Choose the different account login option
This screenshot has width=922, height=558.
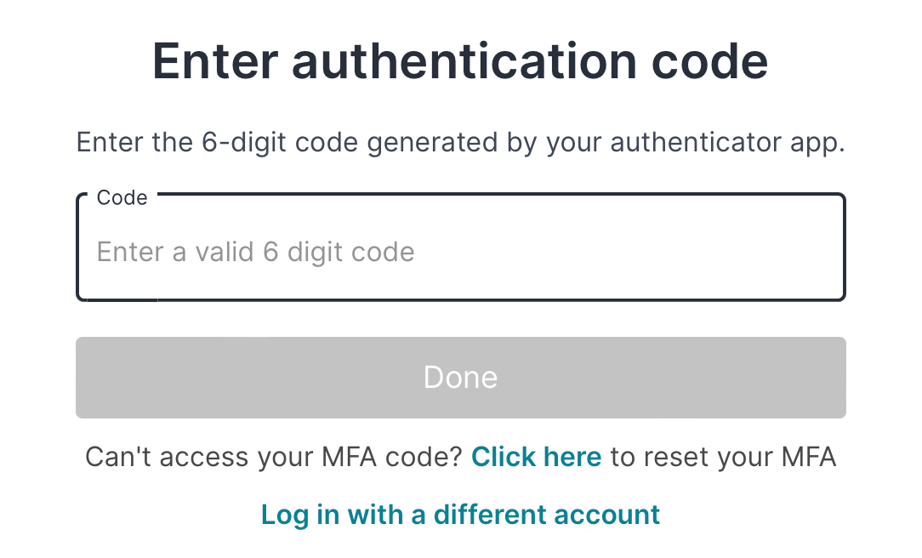(460, 515)
